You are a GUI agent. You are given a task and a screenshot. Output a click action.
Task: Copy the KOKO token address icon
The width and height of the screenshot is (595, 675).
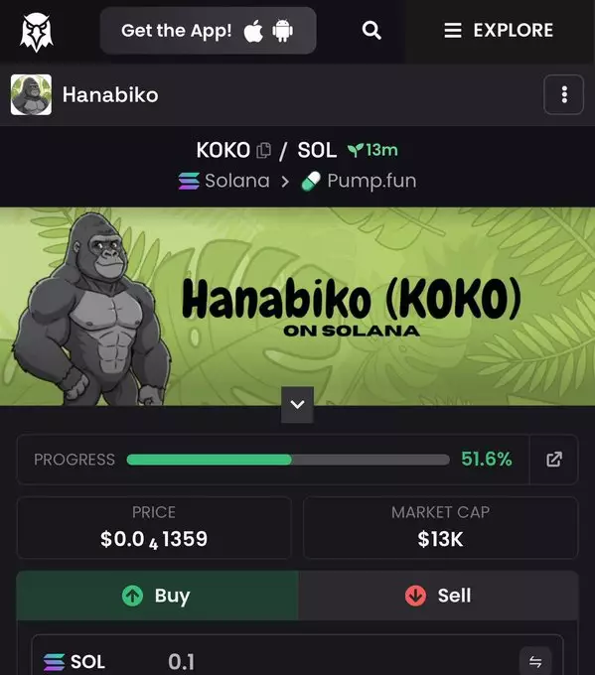(x=263, y=150)
